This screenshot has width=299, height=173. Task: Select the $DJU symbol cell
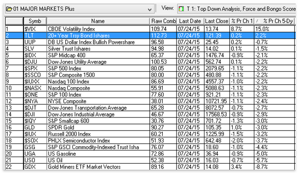point(35,62)
